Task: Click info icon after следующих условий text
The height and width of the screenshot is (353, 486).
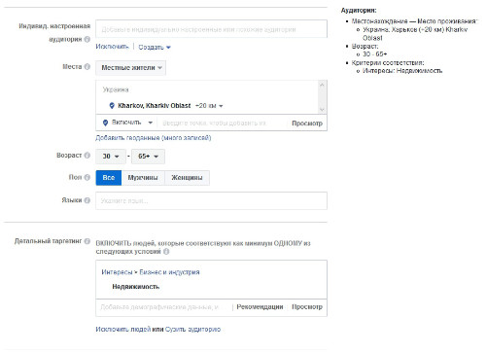Action: (166, 252)
